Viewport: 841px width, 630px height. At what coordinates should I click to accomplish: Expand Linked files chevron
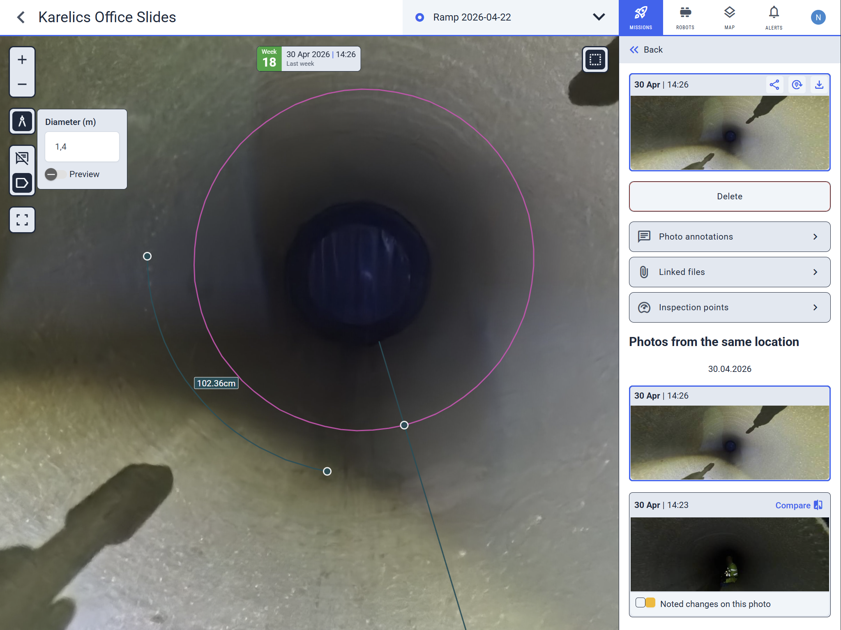(816, 272)
